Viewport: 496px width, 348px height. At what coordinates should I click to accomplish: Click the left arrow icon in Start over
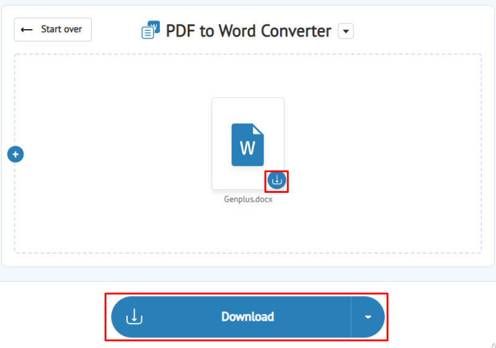pyautogui.click(x=27, y=30)
